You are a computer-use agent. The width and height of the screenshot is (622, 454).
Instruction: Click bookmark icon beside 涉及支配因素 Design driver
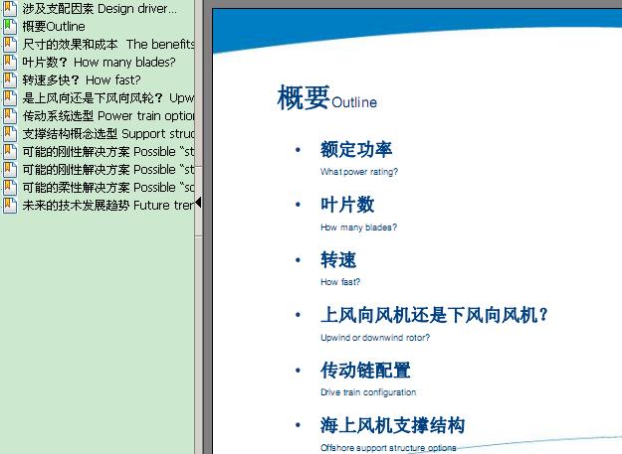[10, 9]
